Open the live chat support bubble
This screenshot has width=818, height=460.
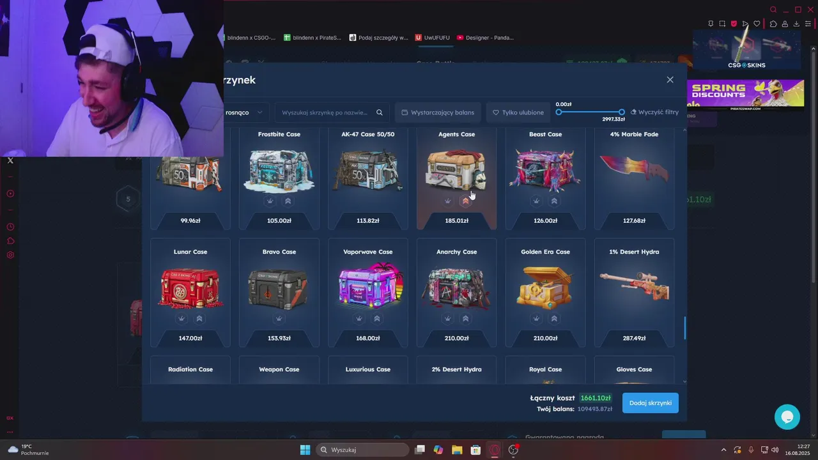pos(787,417)
